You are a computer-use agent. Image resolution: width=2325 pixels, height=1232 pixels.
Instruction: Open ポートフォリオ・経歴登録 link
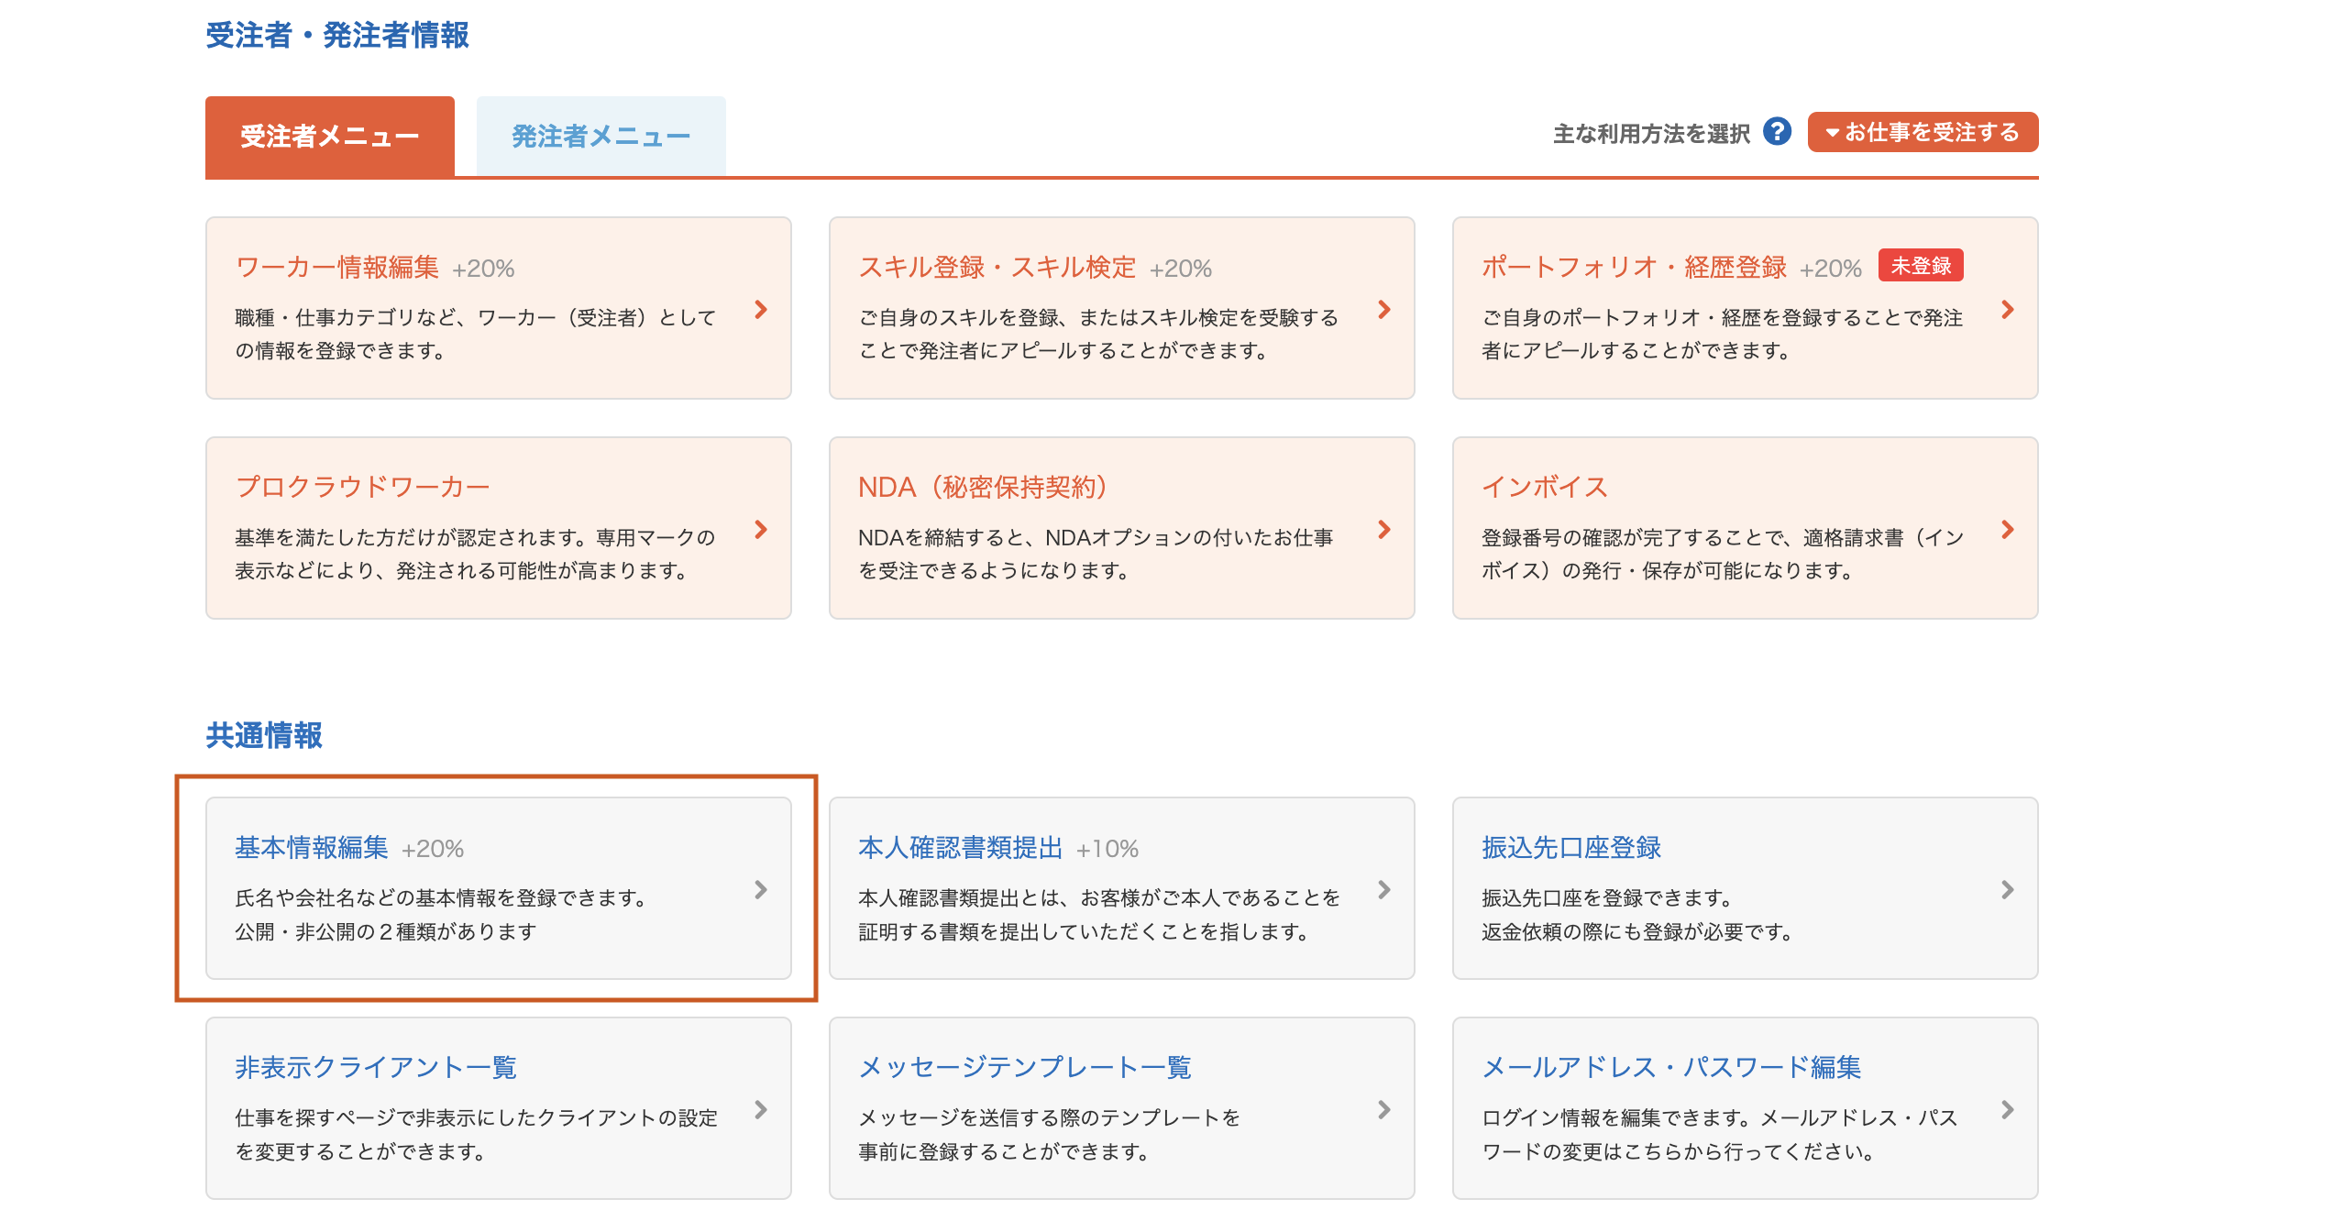[1634, 268]
